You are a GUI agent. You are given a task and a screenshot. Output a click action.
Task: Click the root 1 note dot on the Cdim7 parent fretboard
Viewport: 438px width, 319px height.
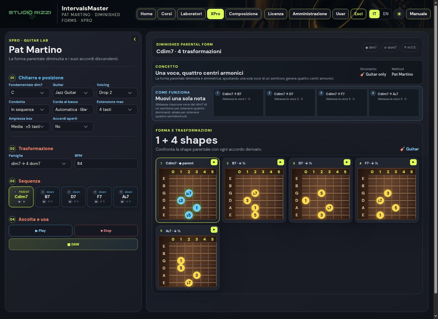click(197, 208)
